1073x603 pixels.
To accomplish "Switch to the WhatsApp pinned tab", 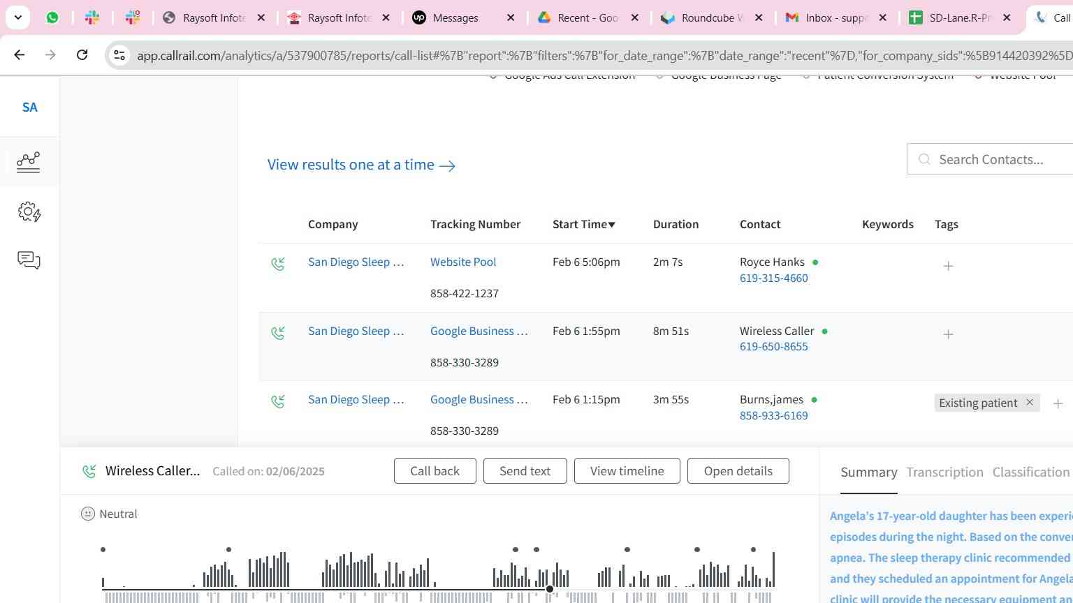I will click(x=52, y=17).
